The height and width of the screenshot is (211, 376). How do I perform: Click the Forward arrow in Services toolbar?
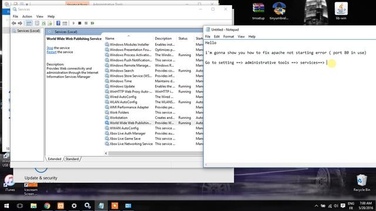click(20, 23)
